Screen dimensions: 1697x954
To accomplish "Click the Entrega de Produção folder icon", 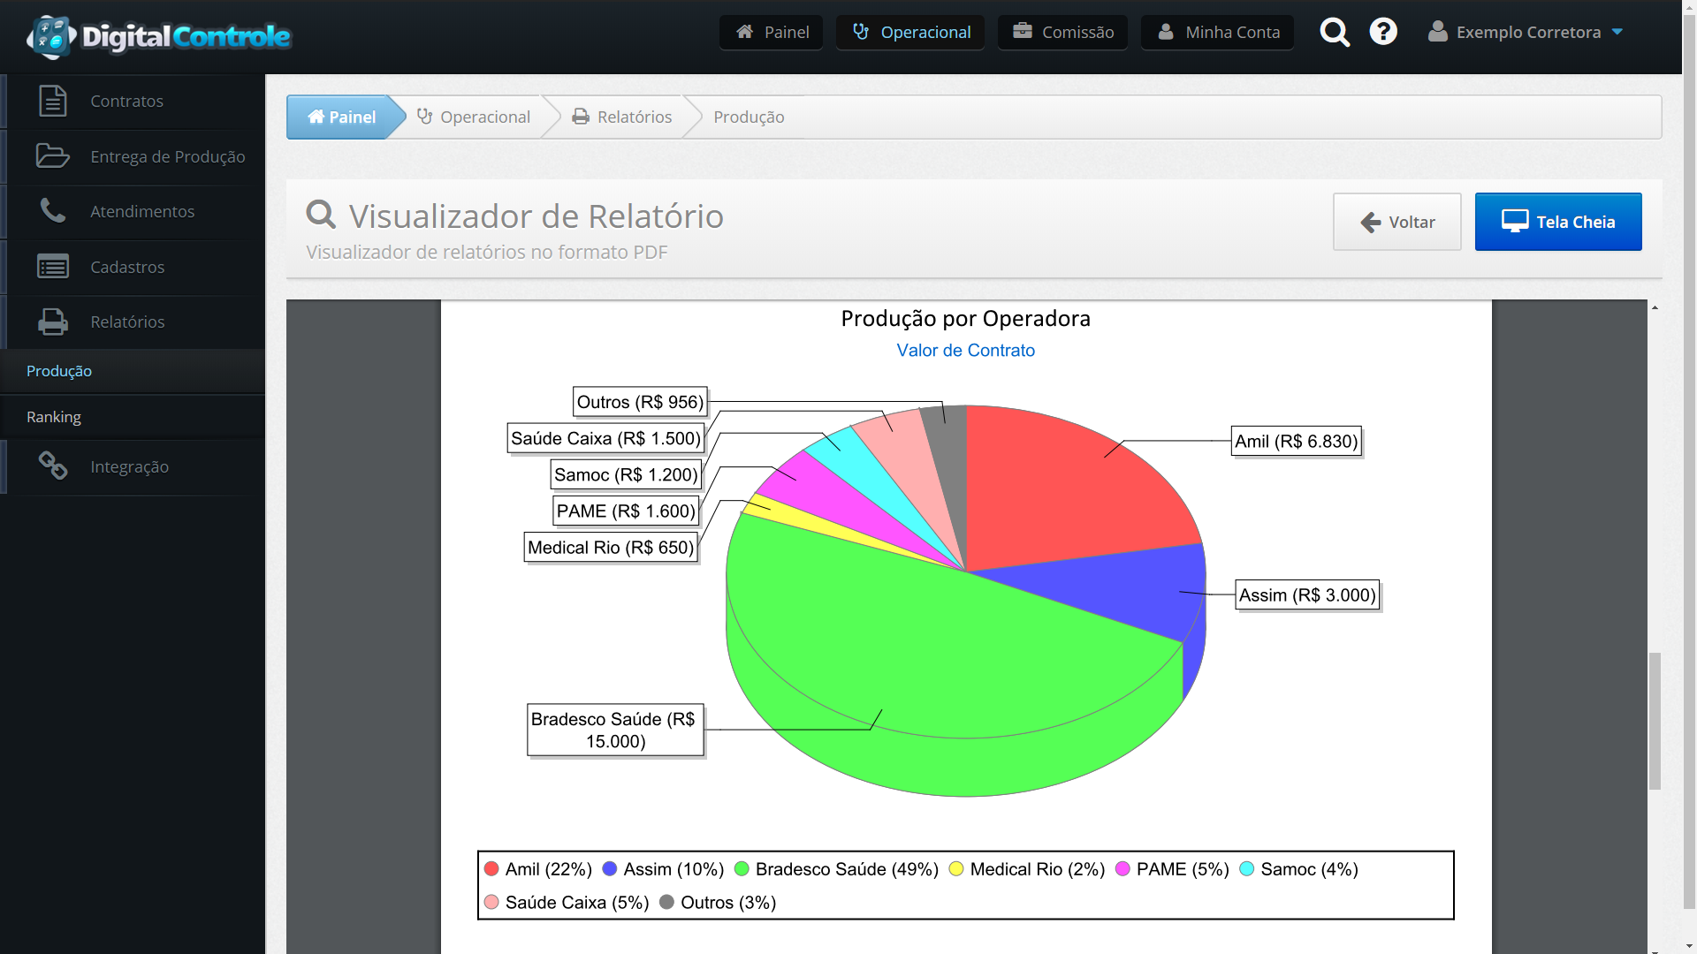I will click(53, 156).
